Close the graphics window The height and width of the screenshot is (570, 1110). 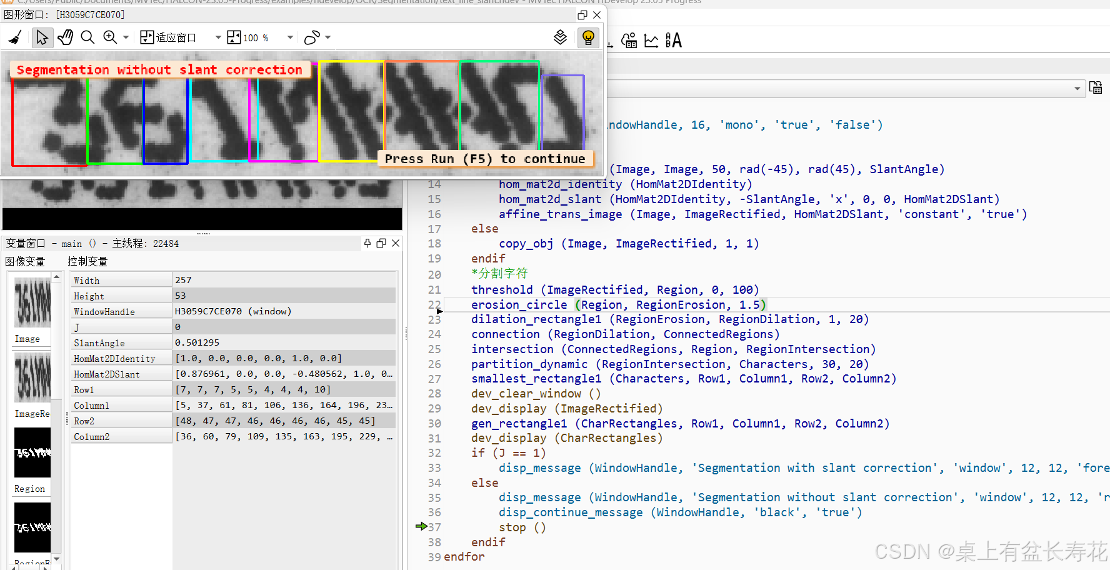(597, 15)
